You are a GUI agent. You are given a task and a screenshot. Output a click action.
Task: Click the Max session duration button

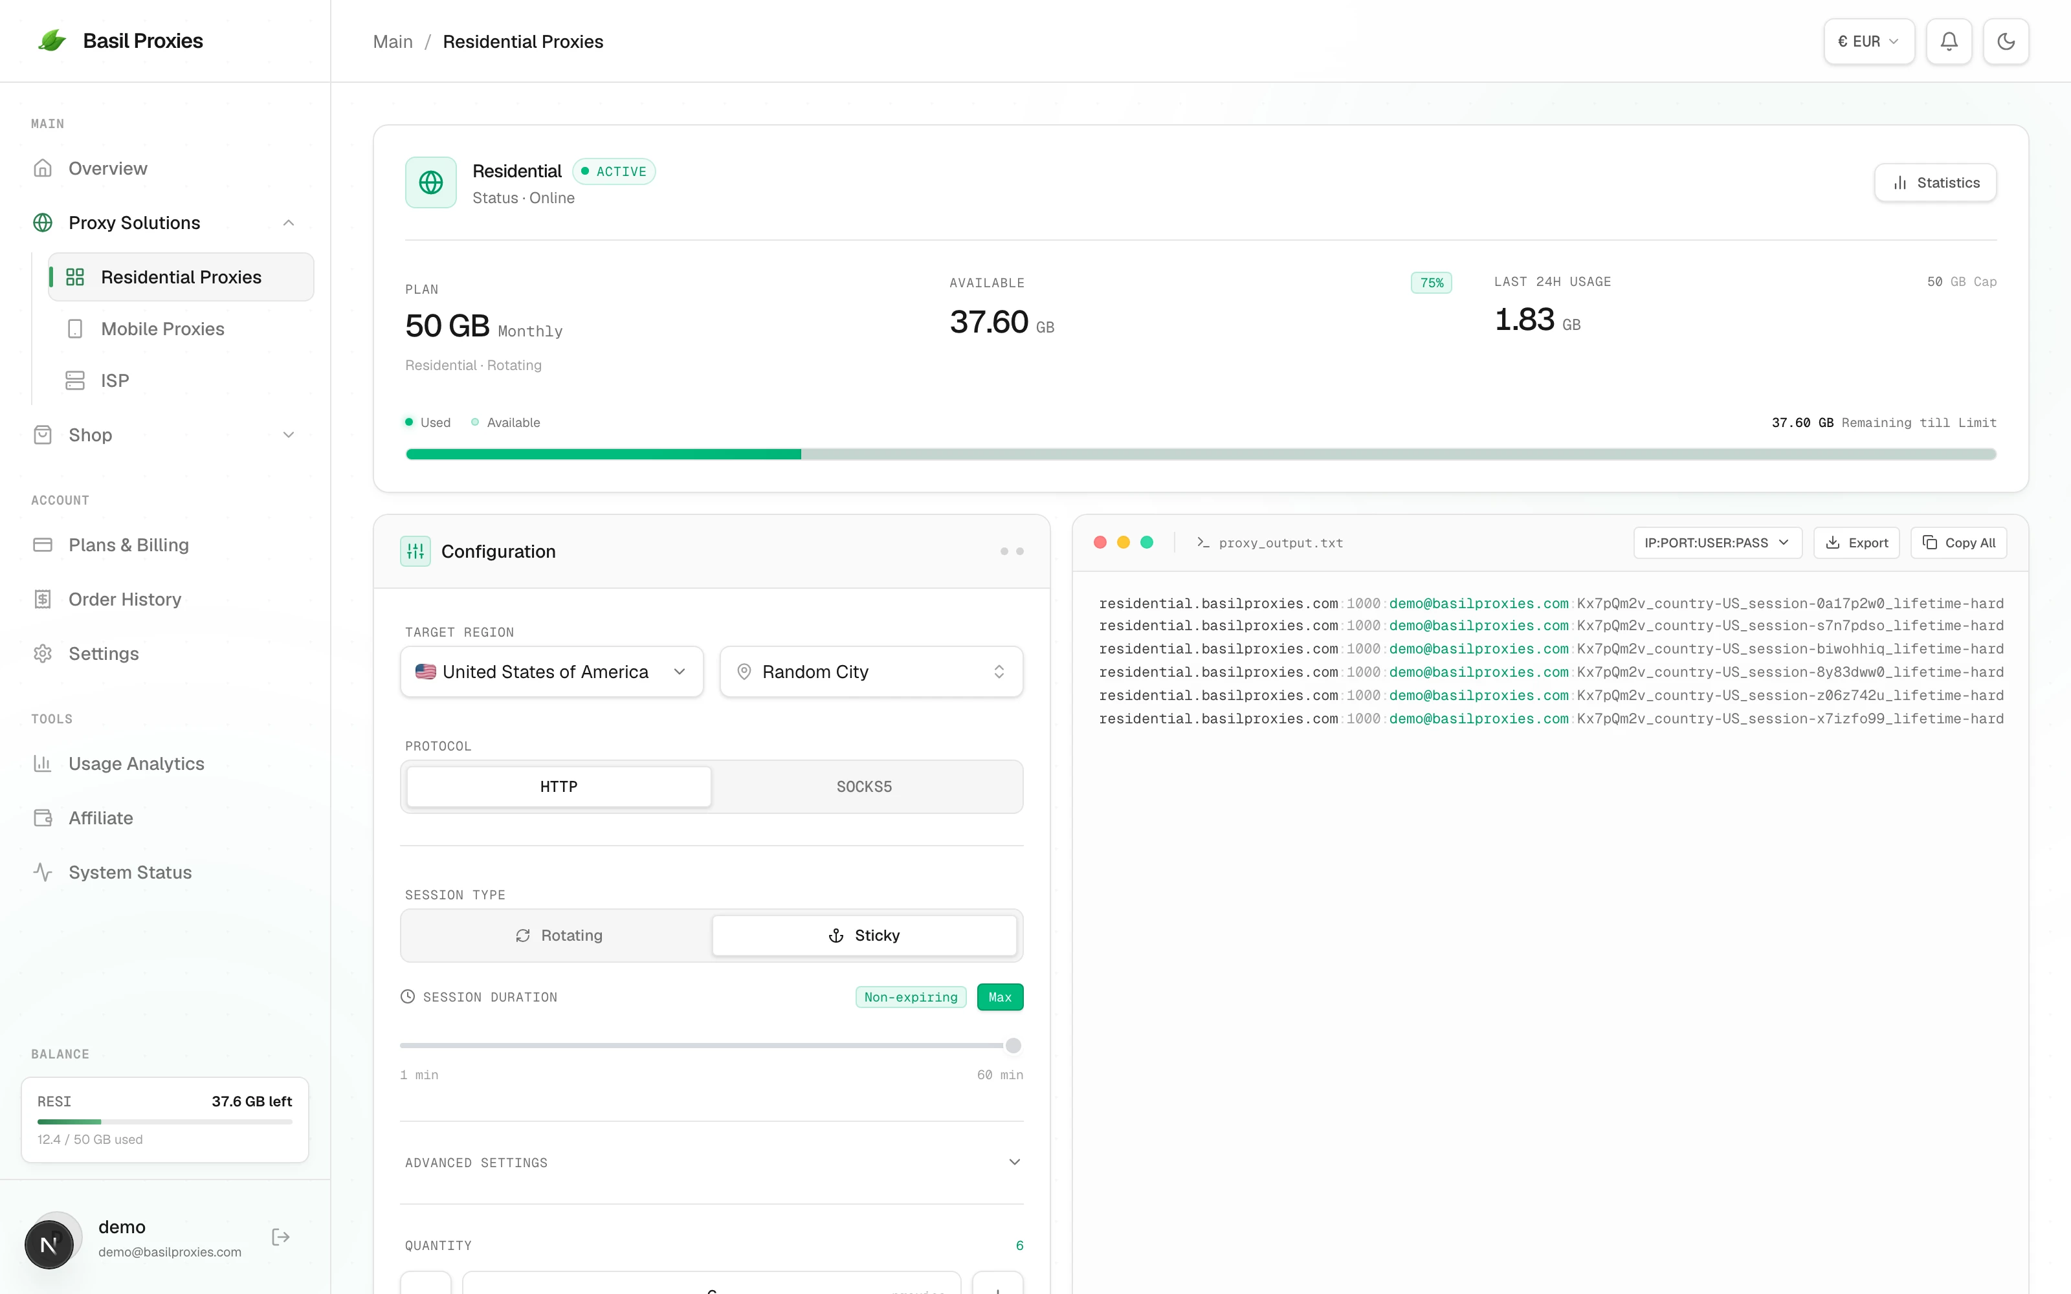click(999, 997)
